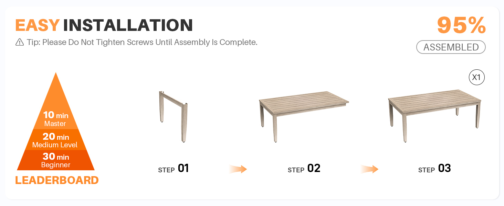
Task: Click the STEP 02 label
Action: 304,169
